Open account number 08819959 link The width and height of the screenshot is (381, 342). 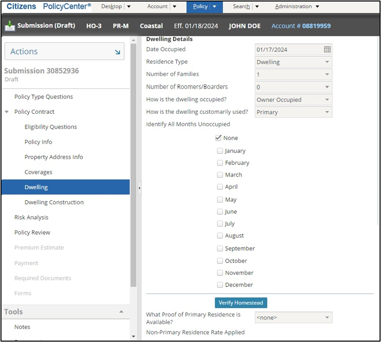tap(316, 26)
